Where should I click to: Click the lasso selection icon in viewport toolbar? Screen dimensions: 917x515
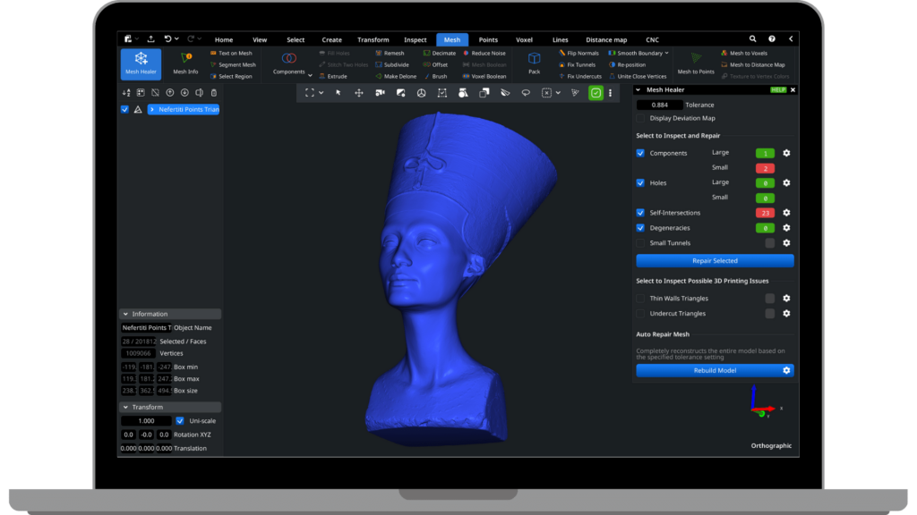526,92
